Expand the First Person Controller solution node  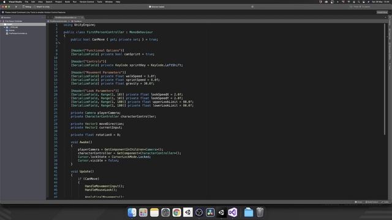pyautogui.click(x=1, y=21)
